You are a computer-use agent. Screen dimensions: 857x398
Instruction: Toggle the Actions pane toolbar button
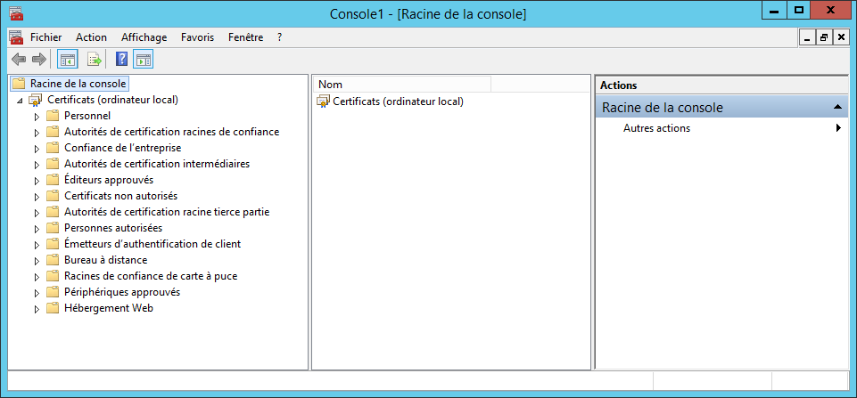[143, 60]
